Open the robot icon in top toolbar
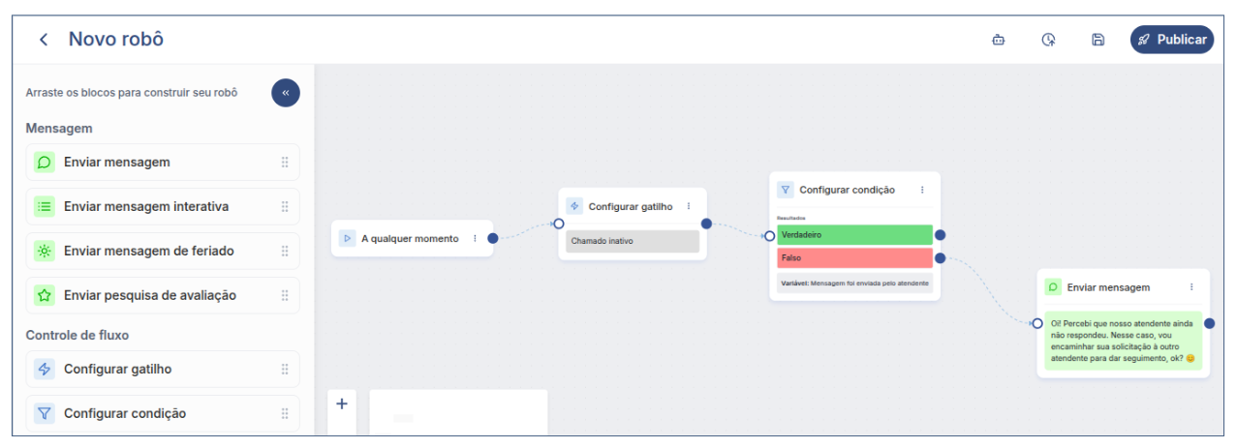This screenshot has height=448, width=1237. (x=998, y=40)
